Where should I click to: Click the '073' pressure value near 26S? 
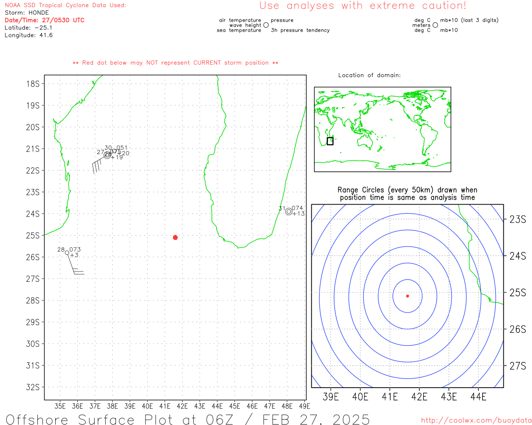[75, 249]
